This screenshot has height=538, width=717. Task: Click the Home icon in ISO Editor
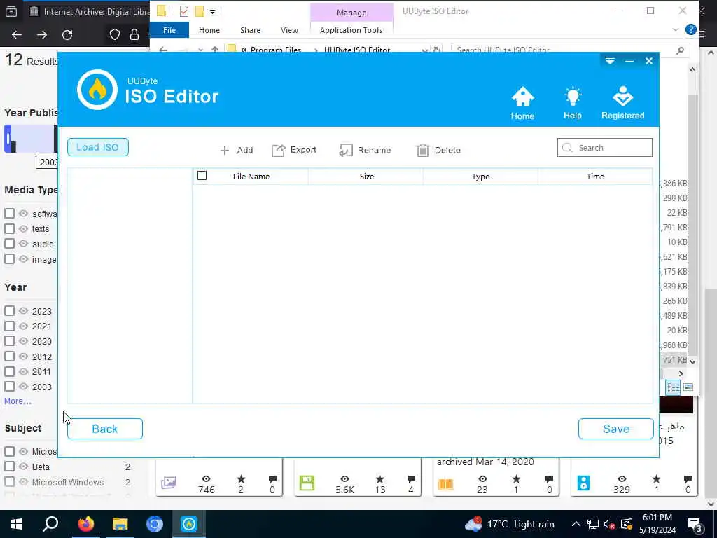[x=522, y=97]
